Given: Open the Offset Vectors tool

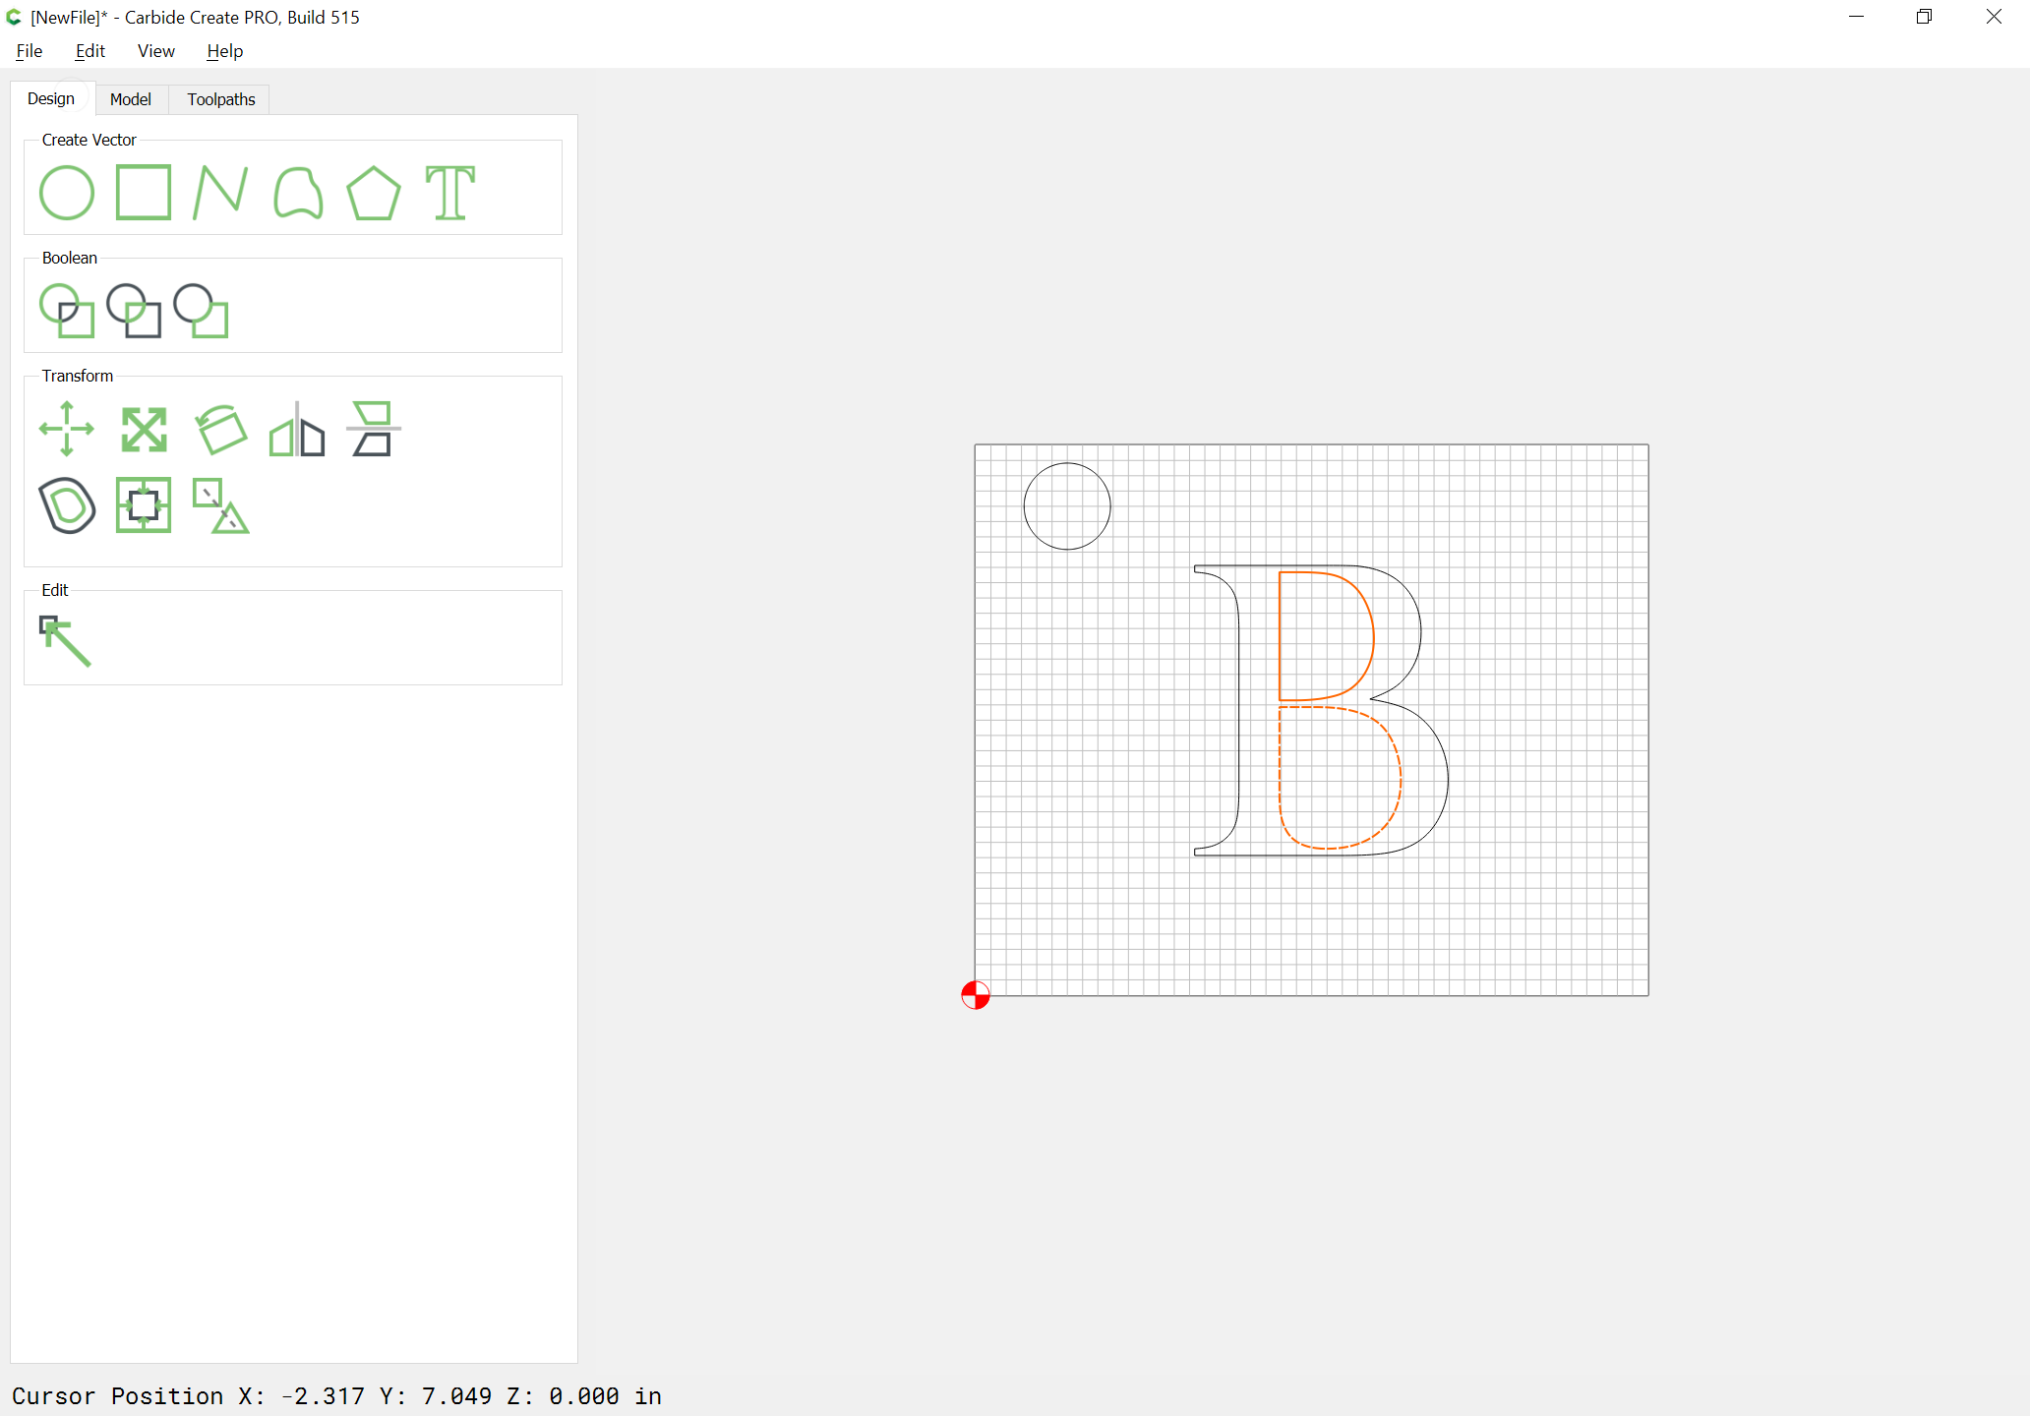Looking at the screenshot, I should [67, 505].
